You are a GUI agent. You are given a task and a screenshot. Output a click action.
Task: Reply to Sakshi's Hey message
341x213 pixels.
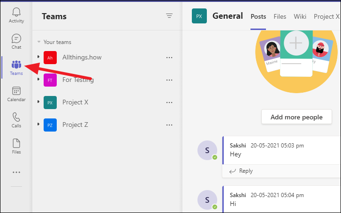241,171
